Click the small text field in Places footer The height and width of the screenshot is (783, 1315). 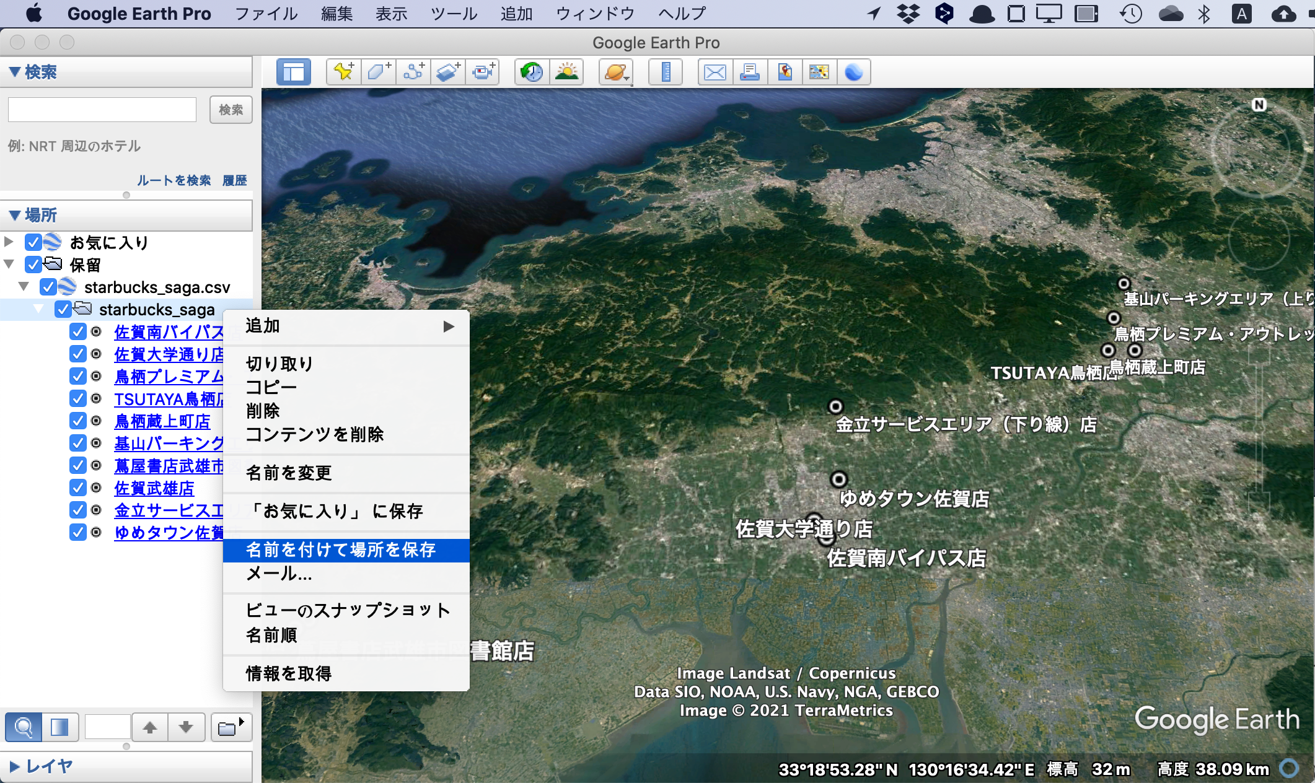click(107, 727)
